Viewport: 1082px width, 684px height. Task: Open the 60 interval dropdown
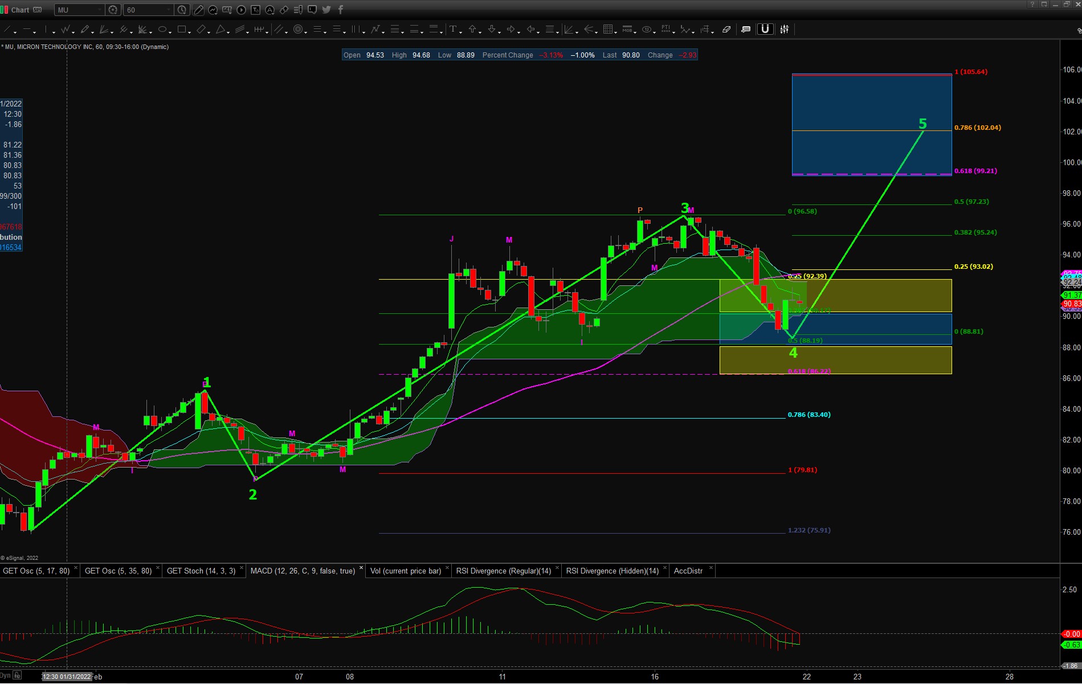[169, 10]
